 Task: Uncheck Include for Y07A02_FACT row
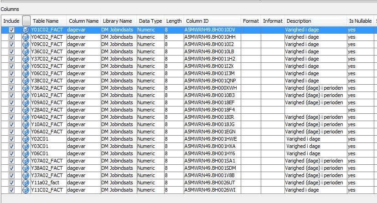(x=11, y=161)
